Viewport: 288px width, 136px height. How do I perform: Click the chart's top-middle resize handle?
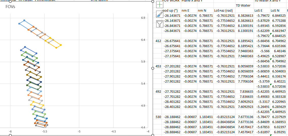pos(10,2)
